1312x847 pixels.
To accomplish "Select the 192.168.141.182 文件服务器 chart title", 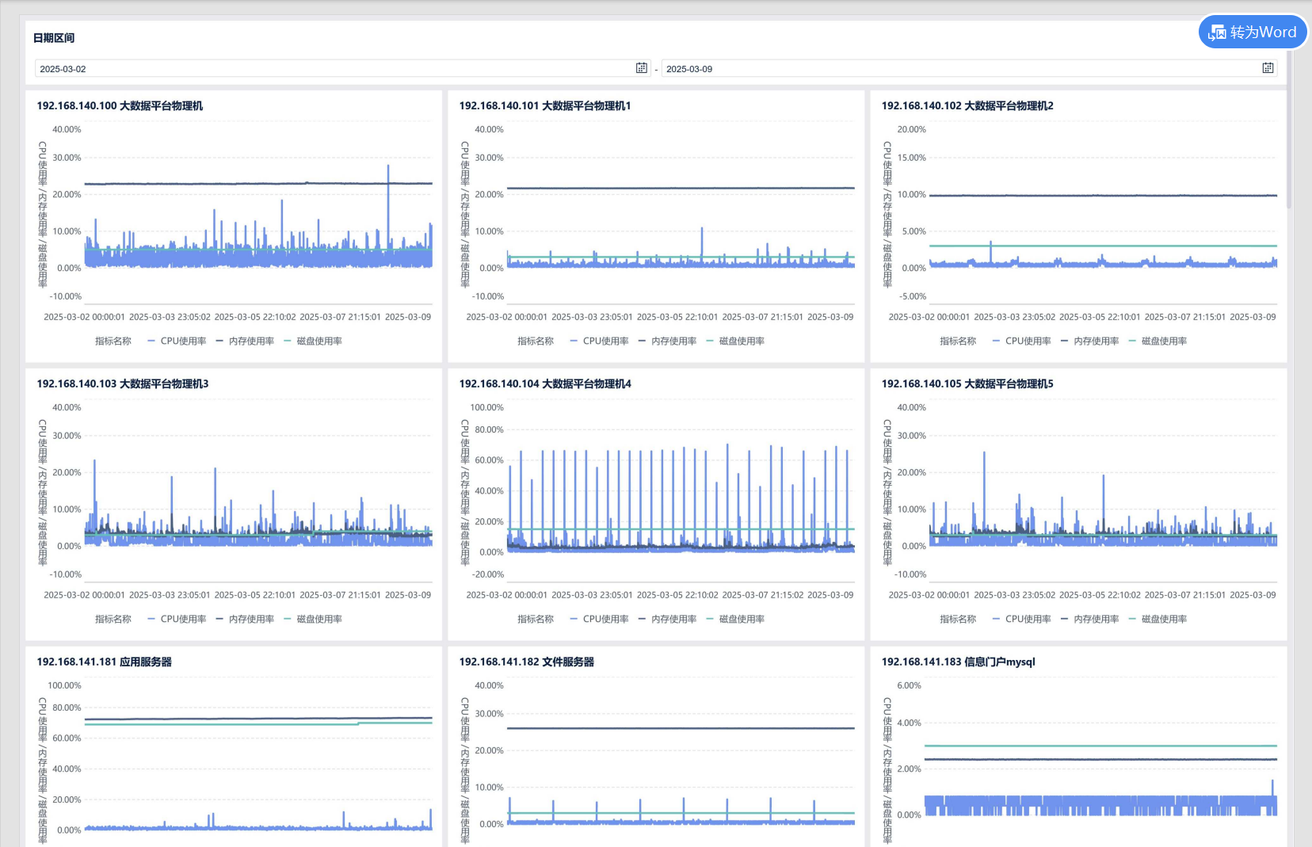I will [x=527, y=662].
